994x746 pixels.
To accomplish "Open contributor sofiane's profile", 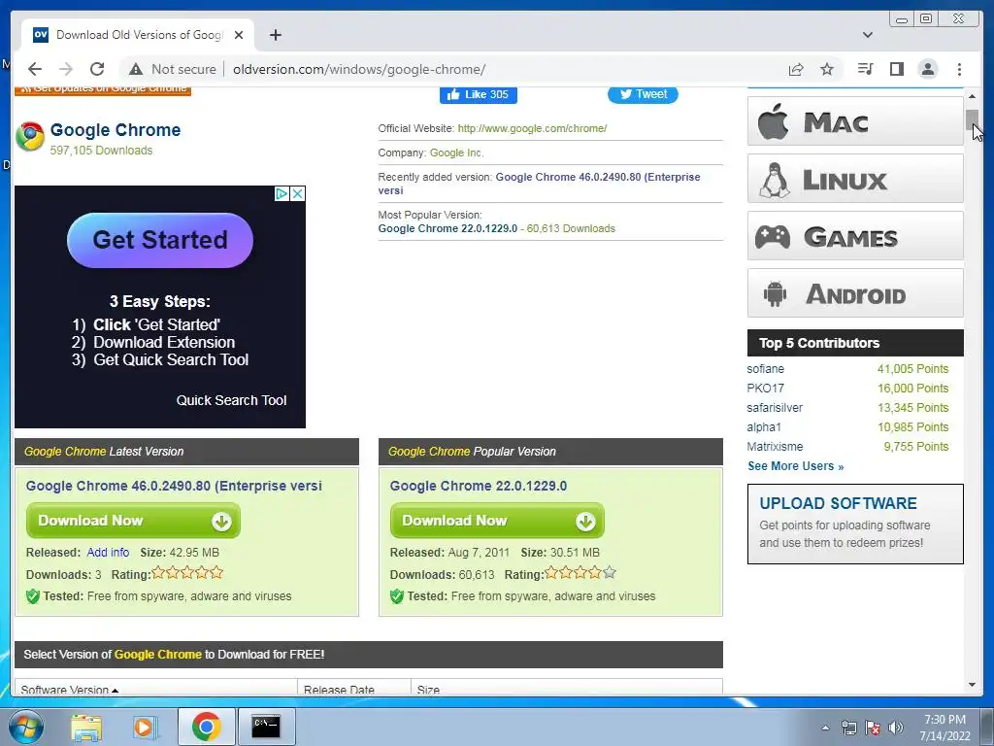I will 765,369.
